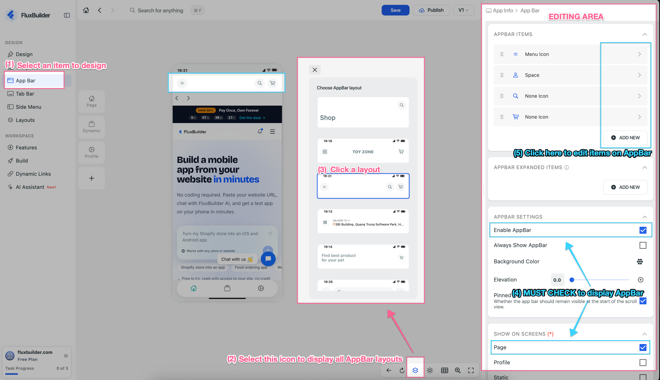Image resolution: width=660 pixels, height=380 pixels.
Task: Publish the app
Action: coord(431,10)
